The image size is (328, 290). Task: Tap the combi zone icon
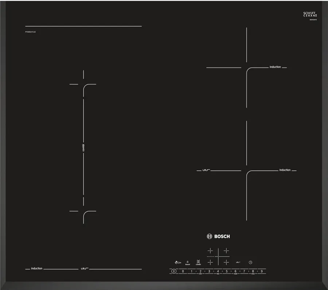[x=198, y=262]
